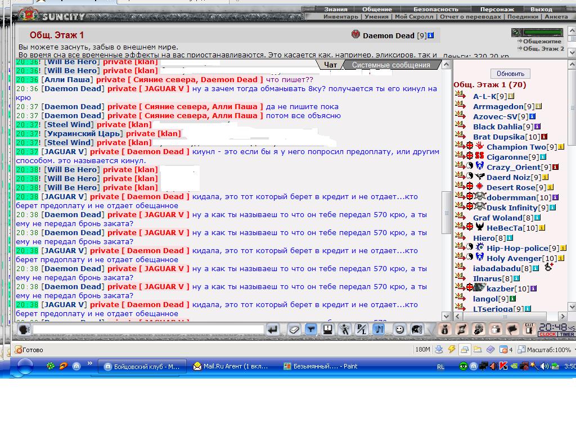Toggle the music-note sound icon
This screenshot has height=432, width=576.
tap(379, 330)
